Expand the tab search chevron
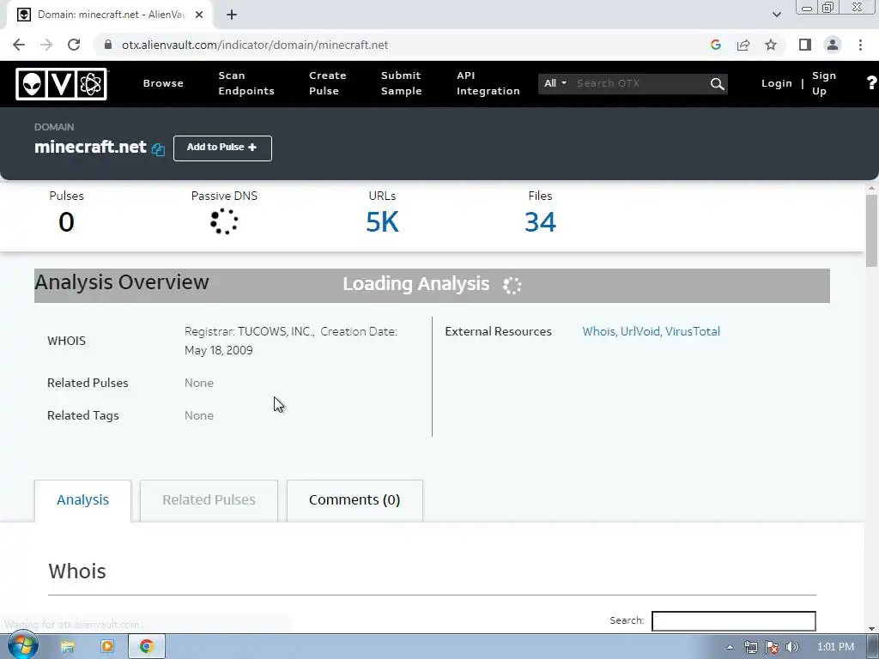Screen dimensions: 879x659 tap(776, 15)
